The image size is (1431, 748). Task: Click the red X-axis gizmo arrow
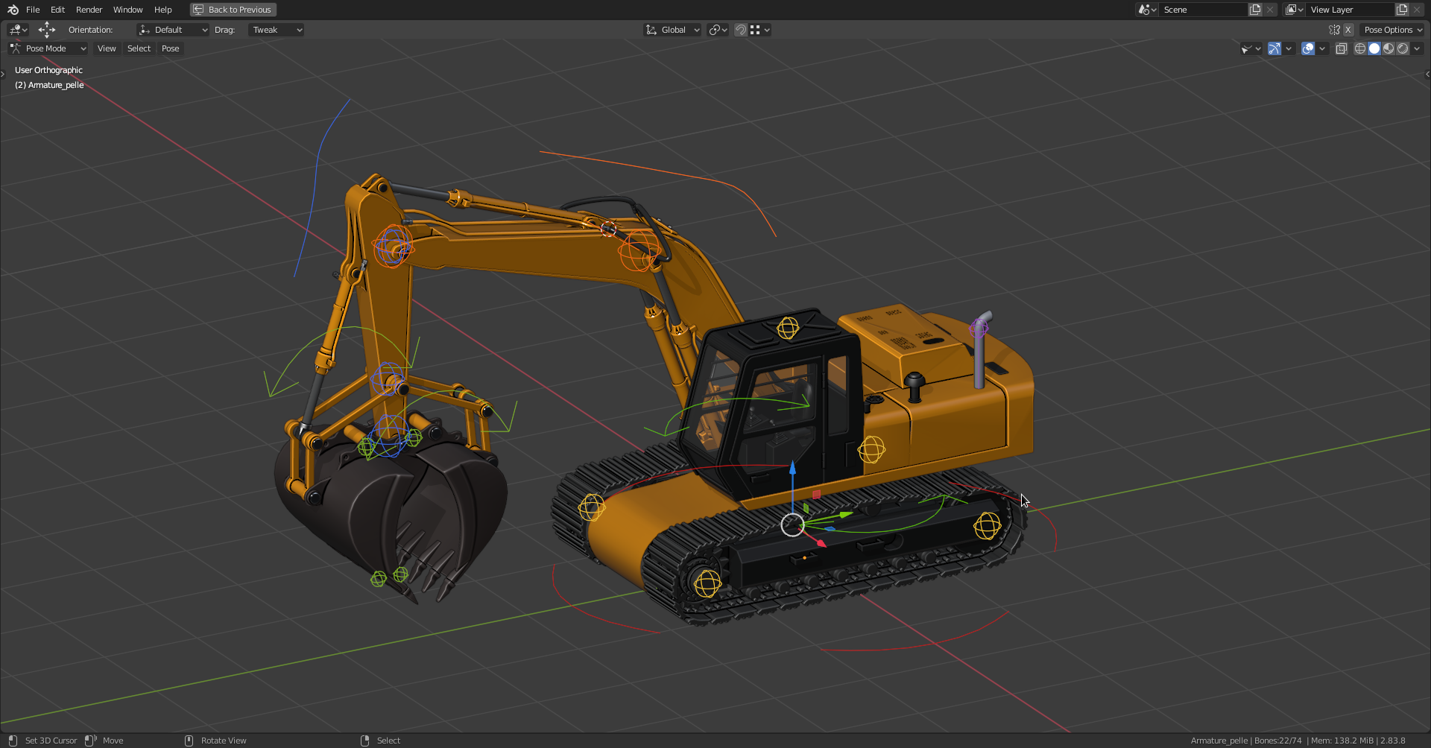[821, 543]
